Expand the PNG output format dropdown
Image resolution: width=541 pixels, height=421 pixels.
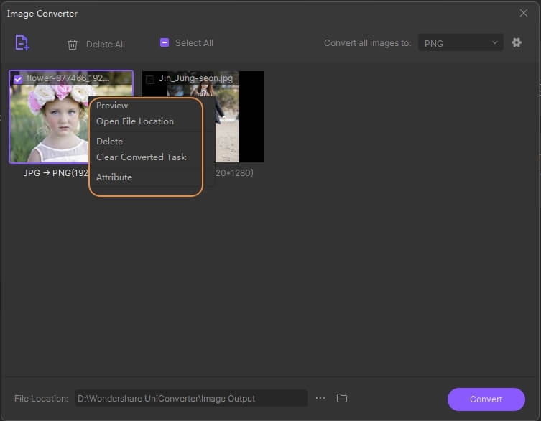461,43
